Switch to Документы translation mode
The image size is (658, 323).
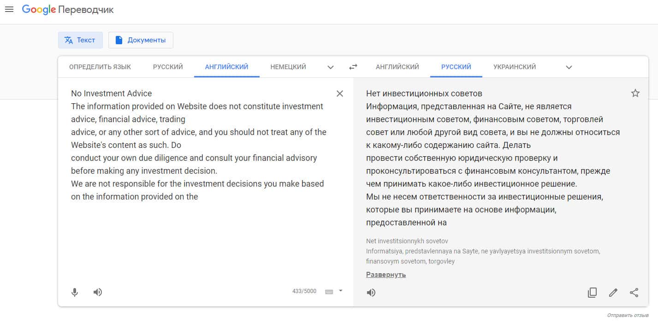[x=141, y=40]
